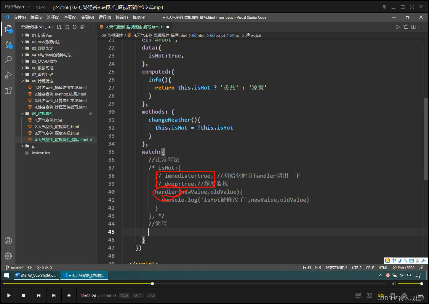Seek using the video progress slider handle
The height and width of the screenshot is (304, 429).
(152, 284)
